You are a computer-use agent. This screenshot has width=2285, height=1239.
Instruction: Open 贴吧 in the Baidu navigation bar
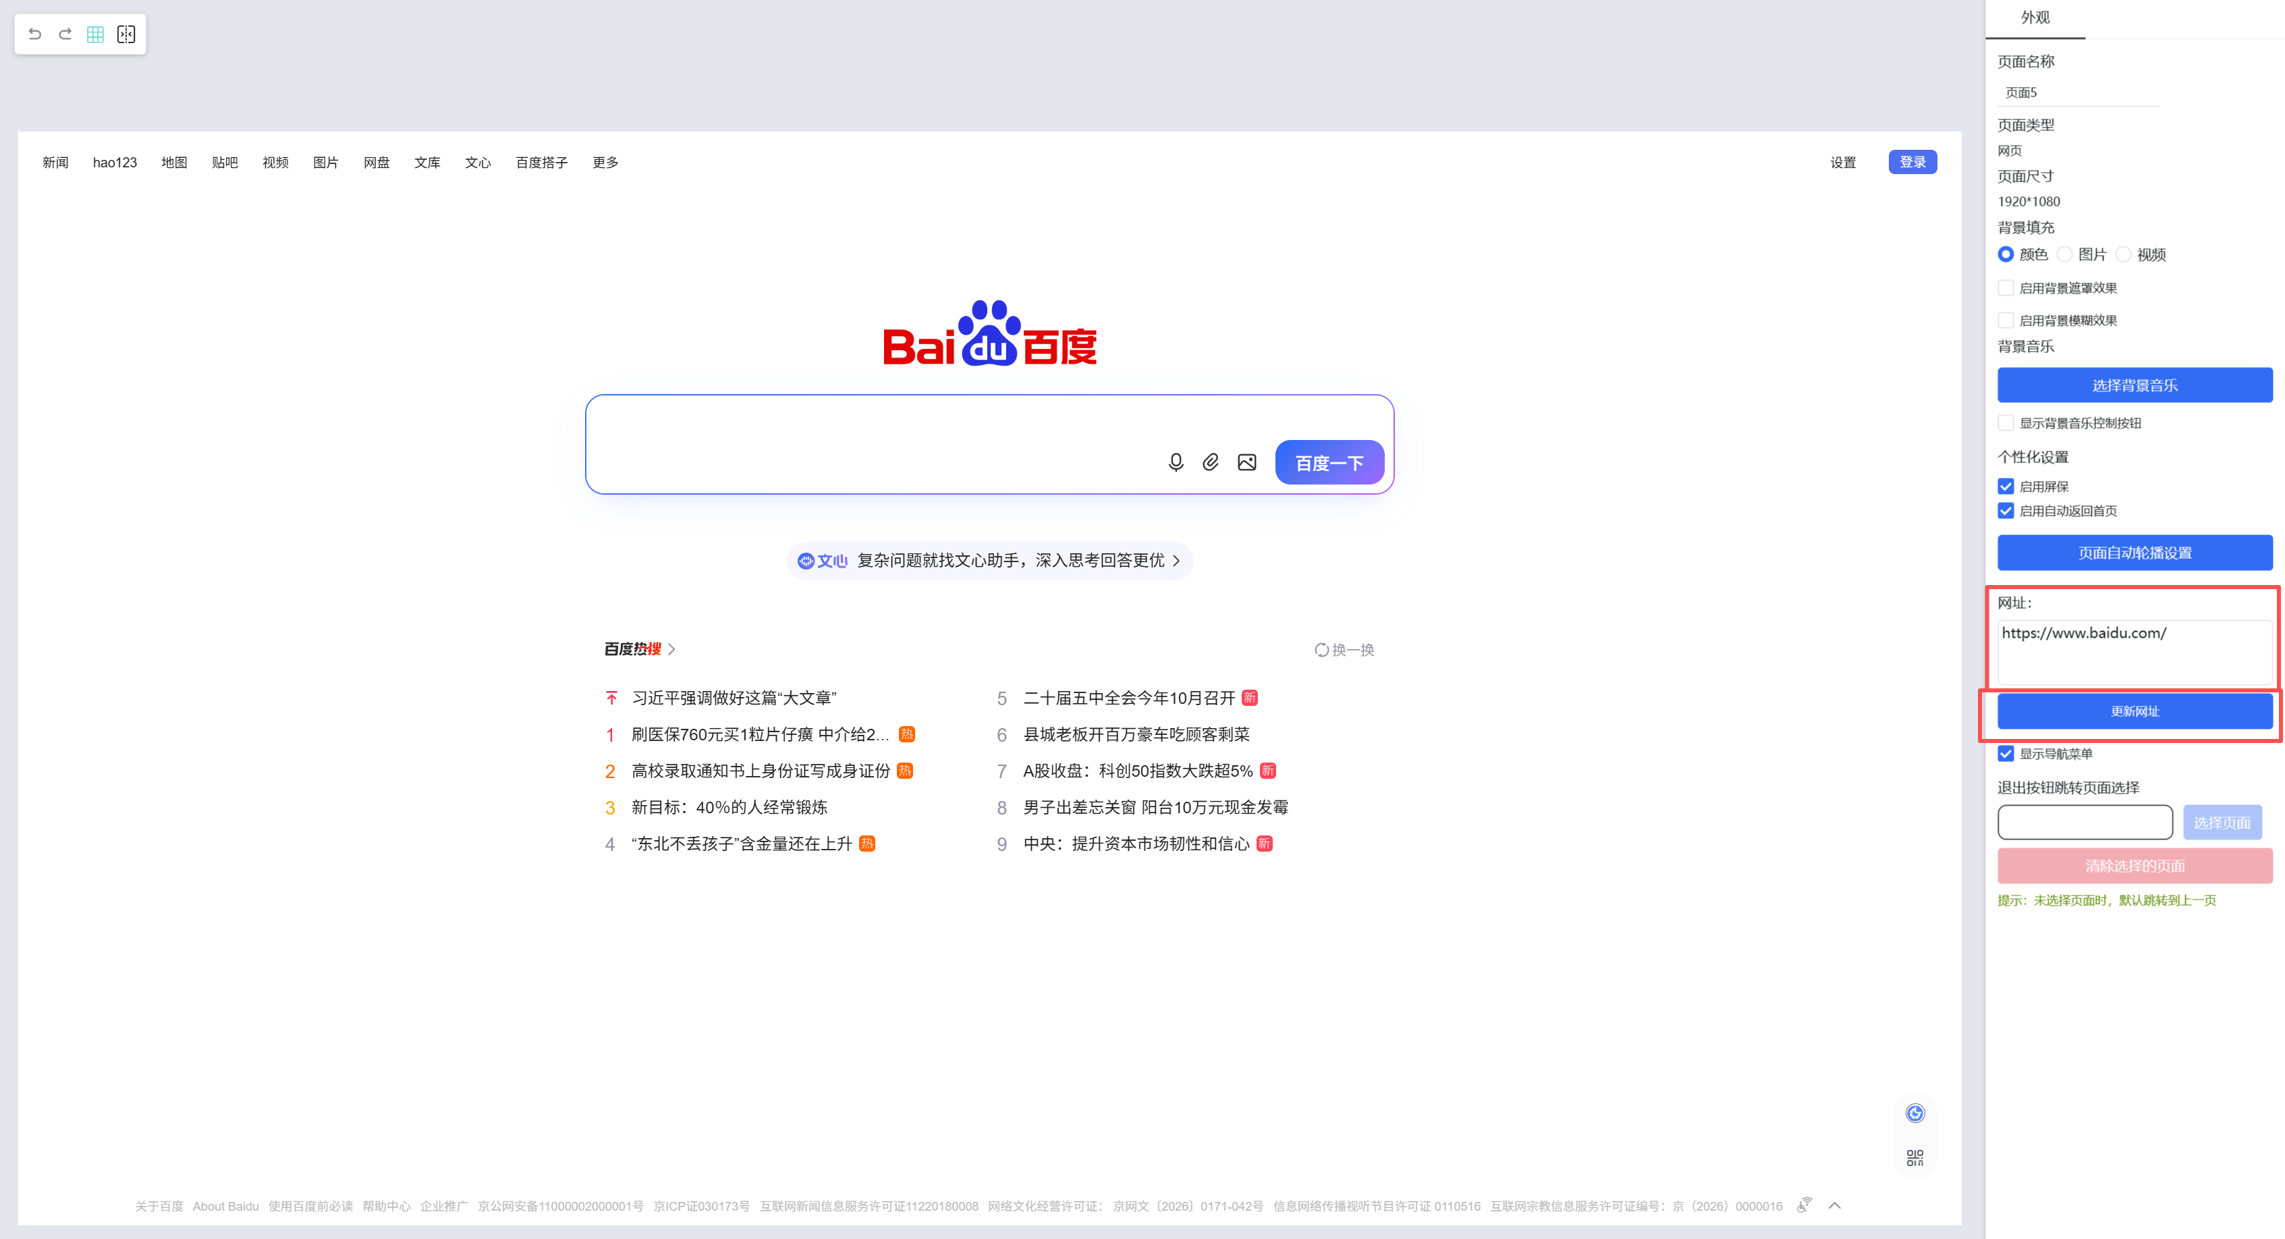point(225,163)
